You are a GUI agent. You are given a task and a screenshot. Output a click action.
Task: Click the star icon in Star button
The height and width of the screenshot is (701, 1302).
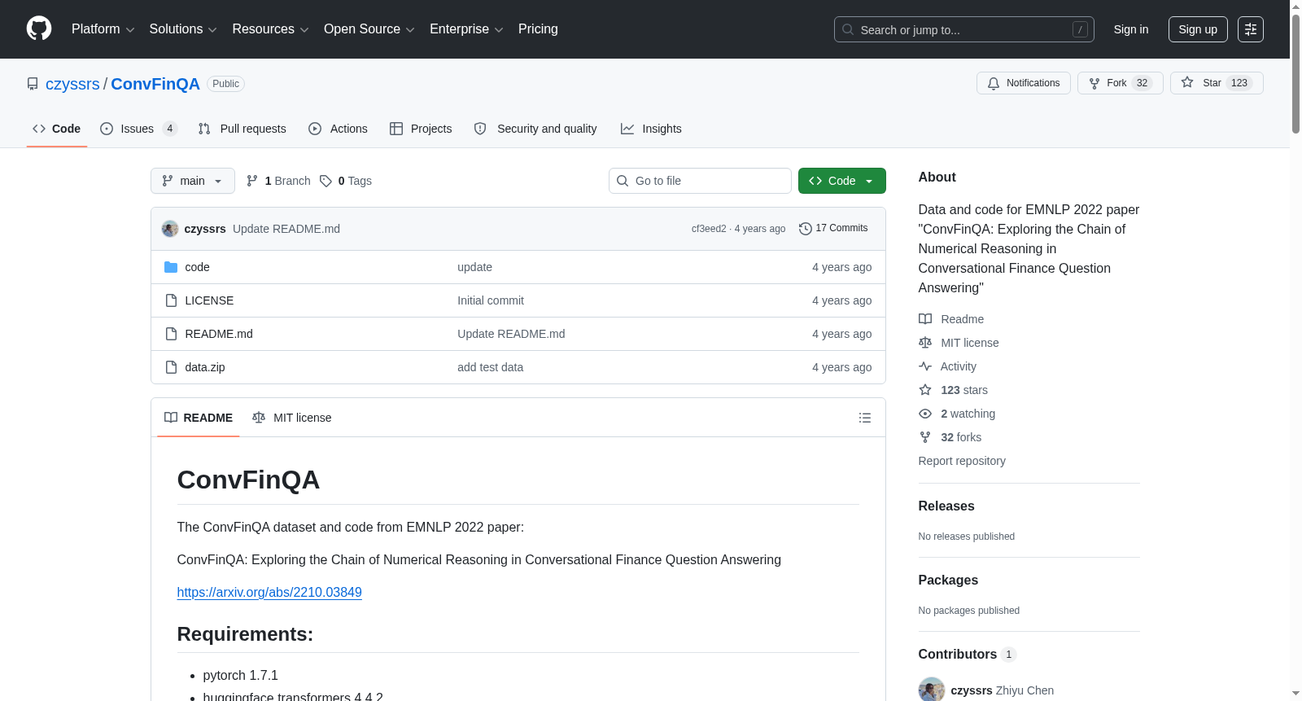coord(1187,82)
